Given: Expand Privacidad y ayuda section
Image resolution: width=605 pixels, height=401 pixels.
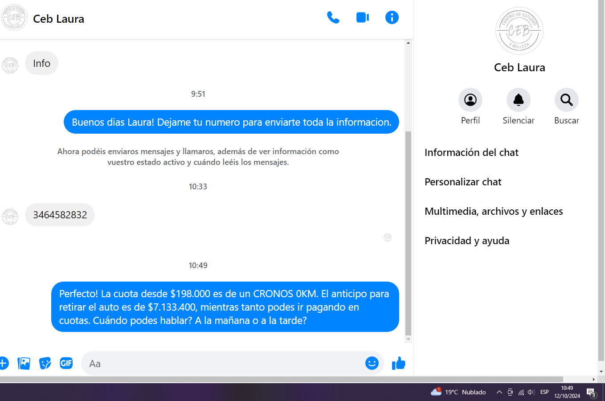Looking at the screenshot, I should point(467,241).
